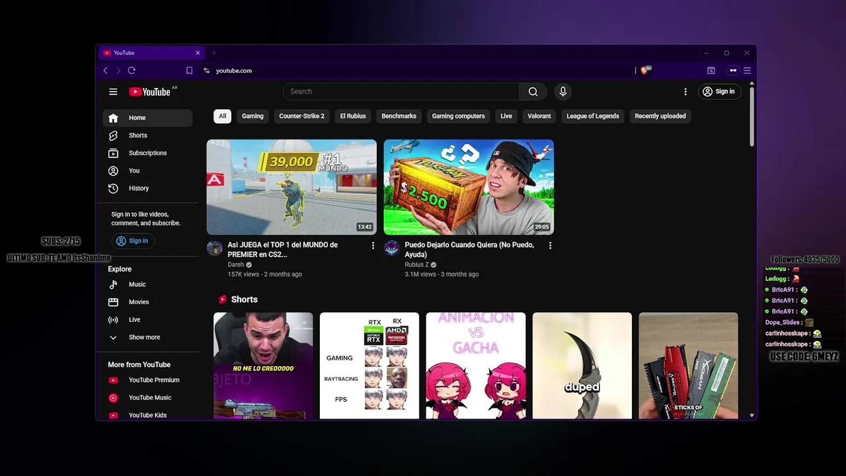Screen dimensions: 846x476
Task: Select the El Rubius filter chip
Action: (353, 116)
